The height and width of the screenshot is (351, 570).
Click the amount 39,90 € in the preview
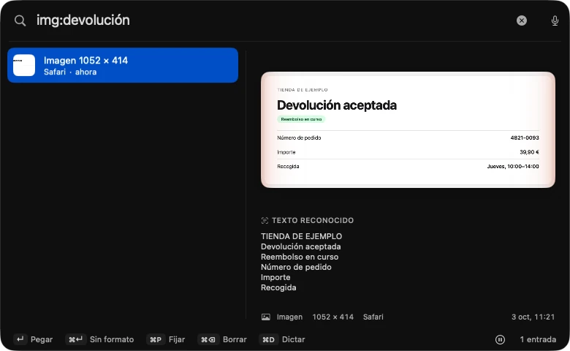(x=529, y=152)
